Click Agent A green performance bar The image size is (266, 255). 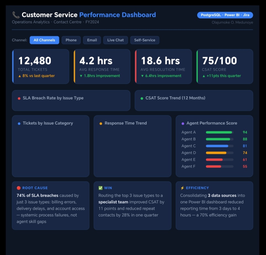coord(219,132)
